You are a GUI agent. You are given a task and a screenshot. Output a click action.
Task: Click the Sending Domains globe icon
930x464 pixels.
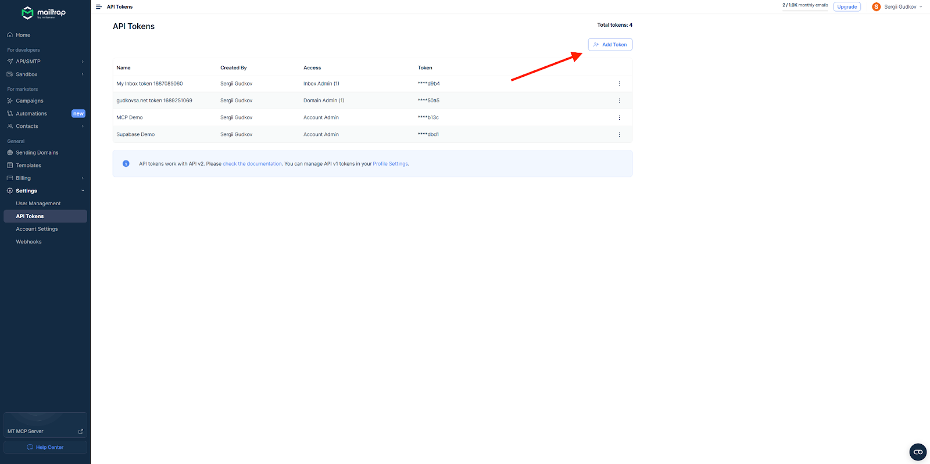10,152
